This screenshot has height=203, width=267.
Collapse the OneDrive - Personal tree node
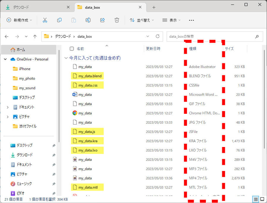pos(5,59)
